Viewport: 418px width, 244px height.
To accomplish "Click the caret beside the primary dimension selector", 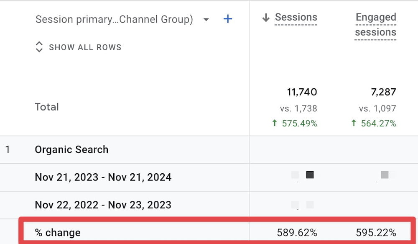I will pos(206,19).
